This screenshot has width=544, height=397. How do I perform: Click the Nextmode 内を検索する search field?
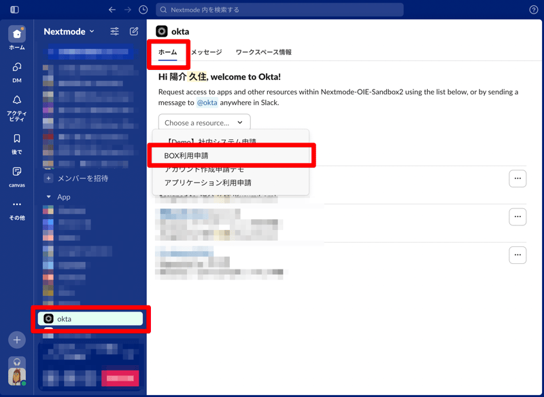[279, 10]
